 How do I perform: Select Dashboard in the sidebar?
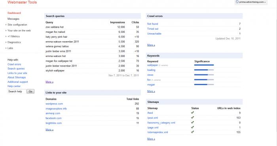point(14,13)
